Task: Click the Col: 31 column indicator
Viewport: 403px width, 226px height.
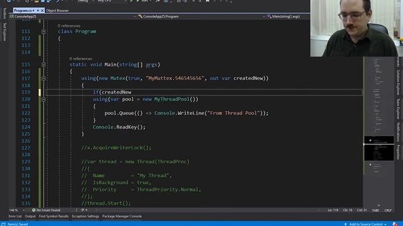Action: point(362,210)
